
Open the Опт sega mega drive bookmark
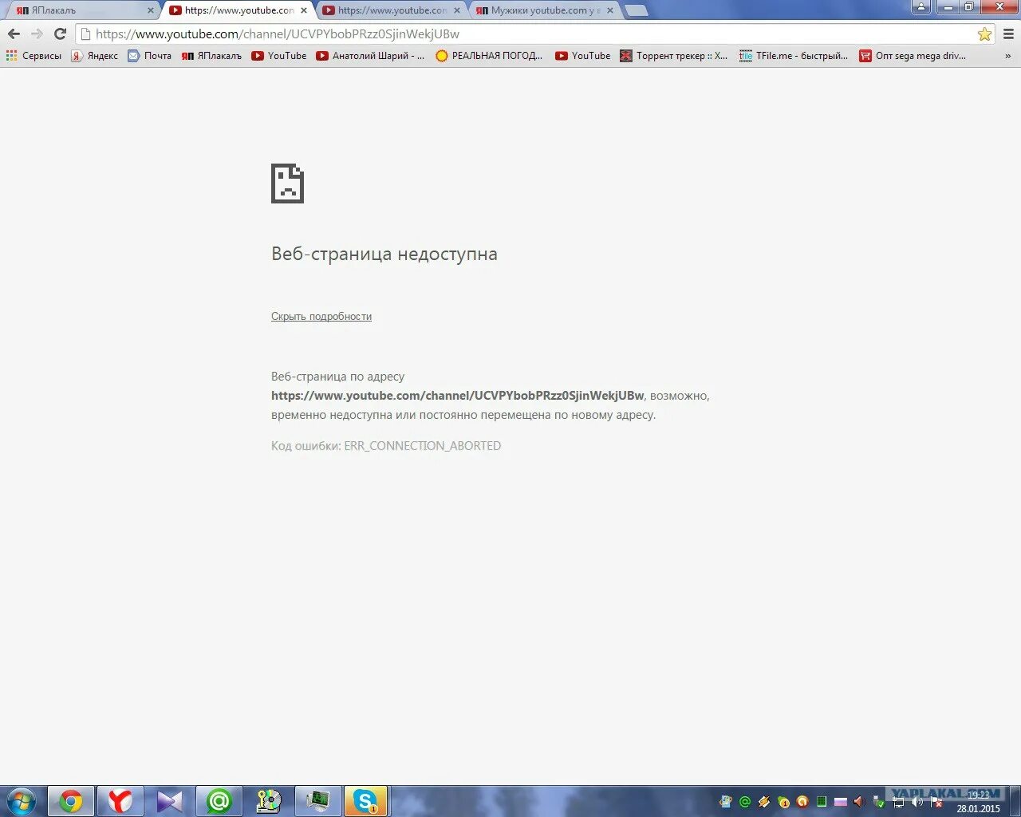(913, 56)
